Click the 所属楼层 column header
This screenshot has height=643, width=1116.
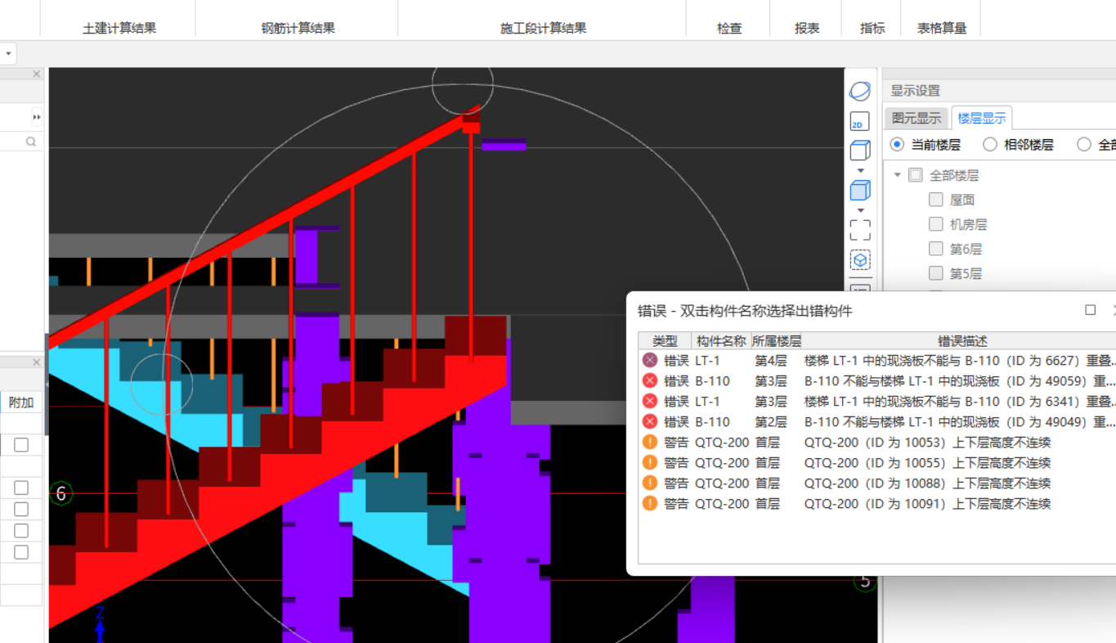tap(777, 341)
